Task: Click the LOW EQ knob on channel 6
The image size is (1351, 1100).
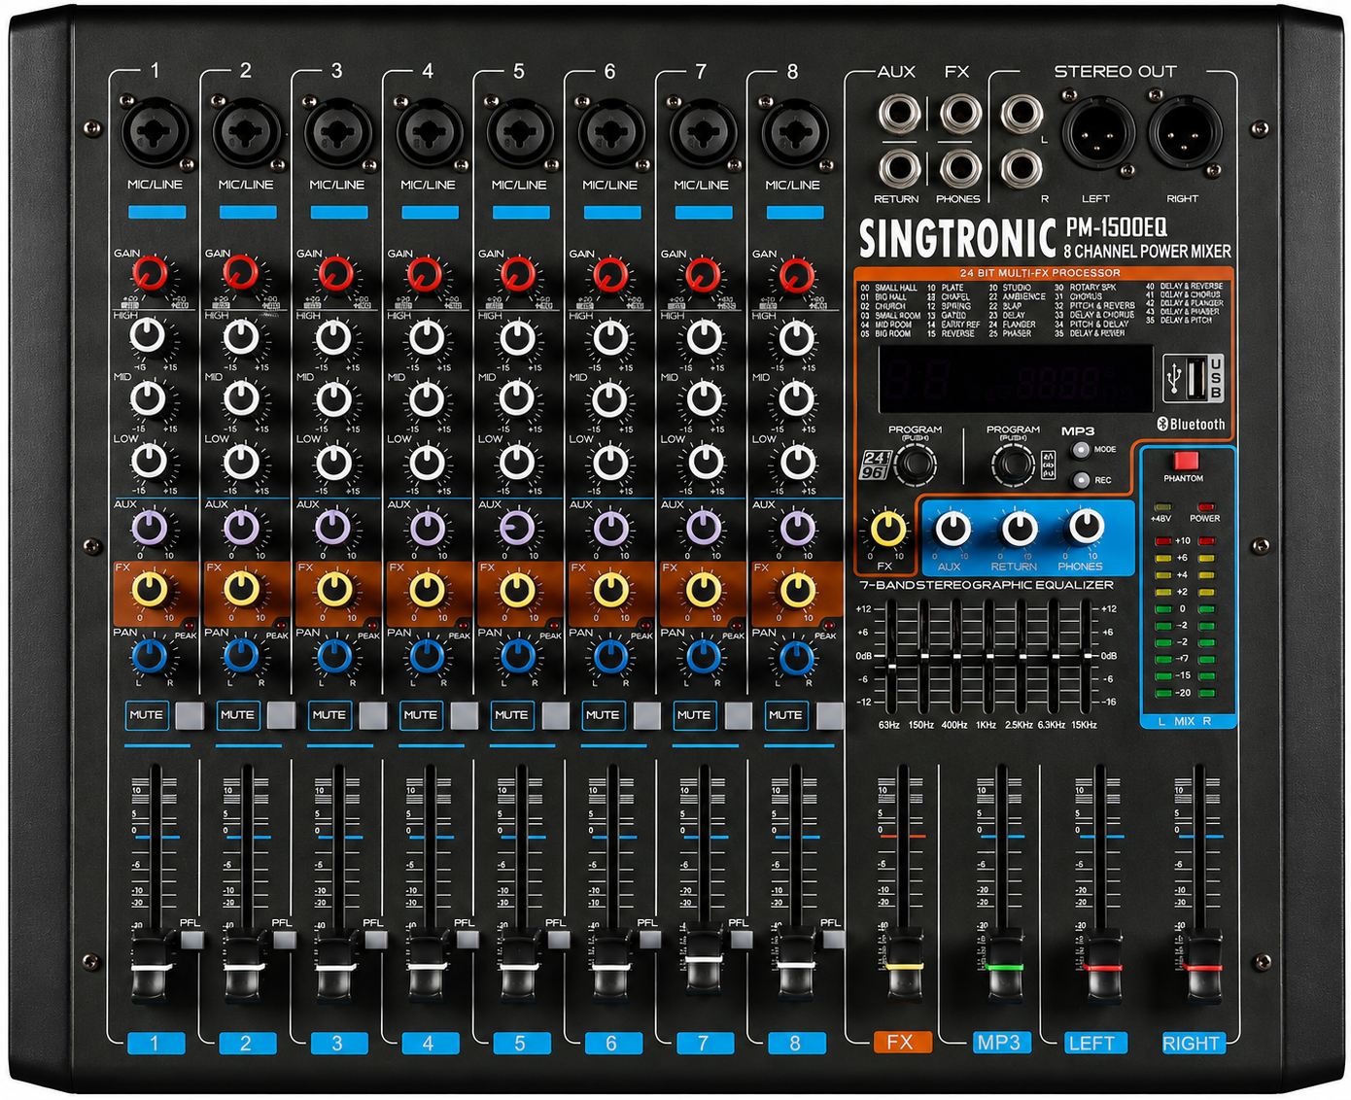Action: 609,462
